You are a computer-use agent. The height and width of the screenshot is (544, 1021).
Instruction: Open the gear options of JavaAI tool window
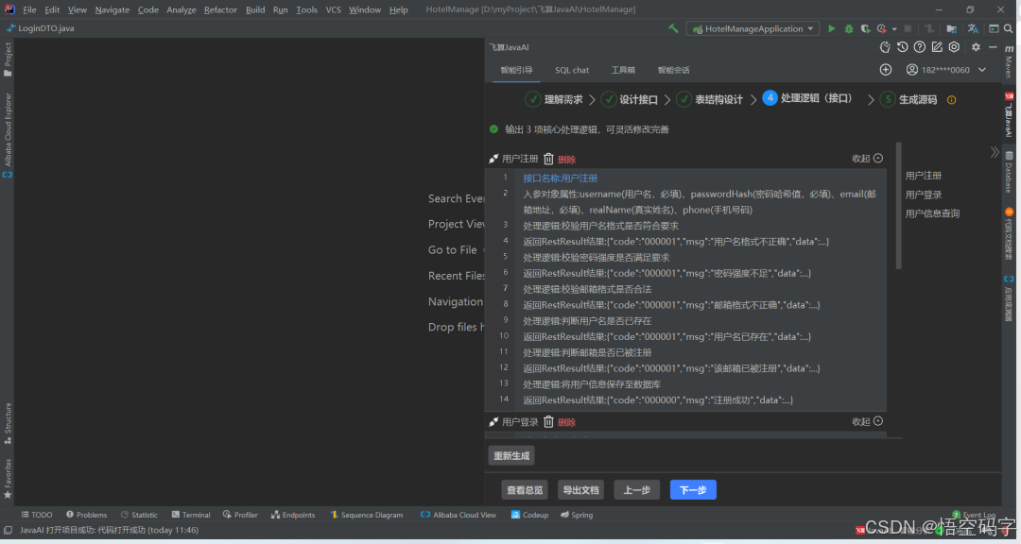pyautogui.click(x=976, y=47)
